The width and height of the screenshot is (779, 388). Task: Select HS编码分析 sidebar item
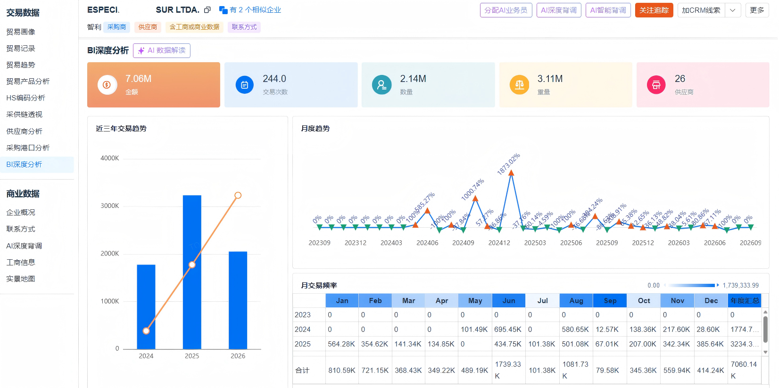coord(26,98)
